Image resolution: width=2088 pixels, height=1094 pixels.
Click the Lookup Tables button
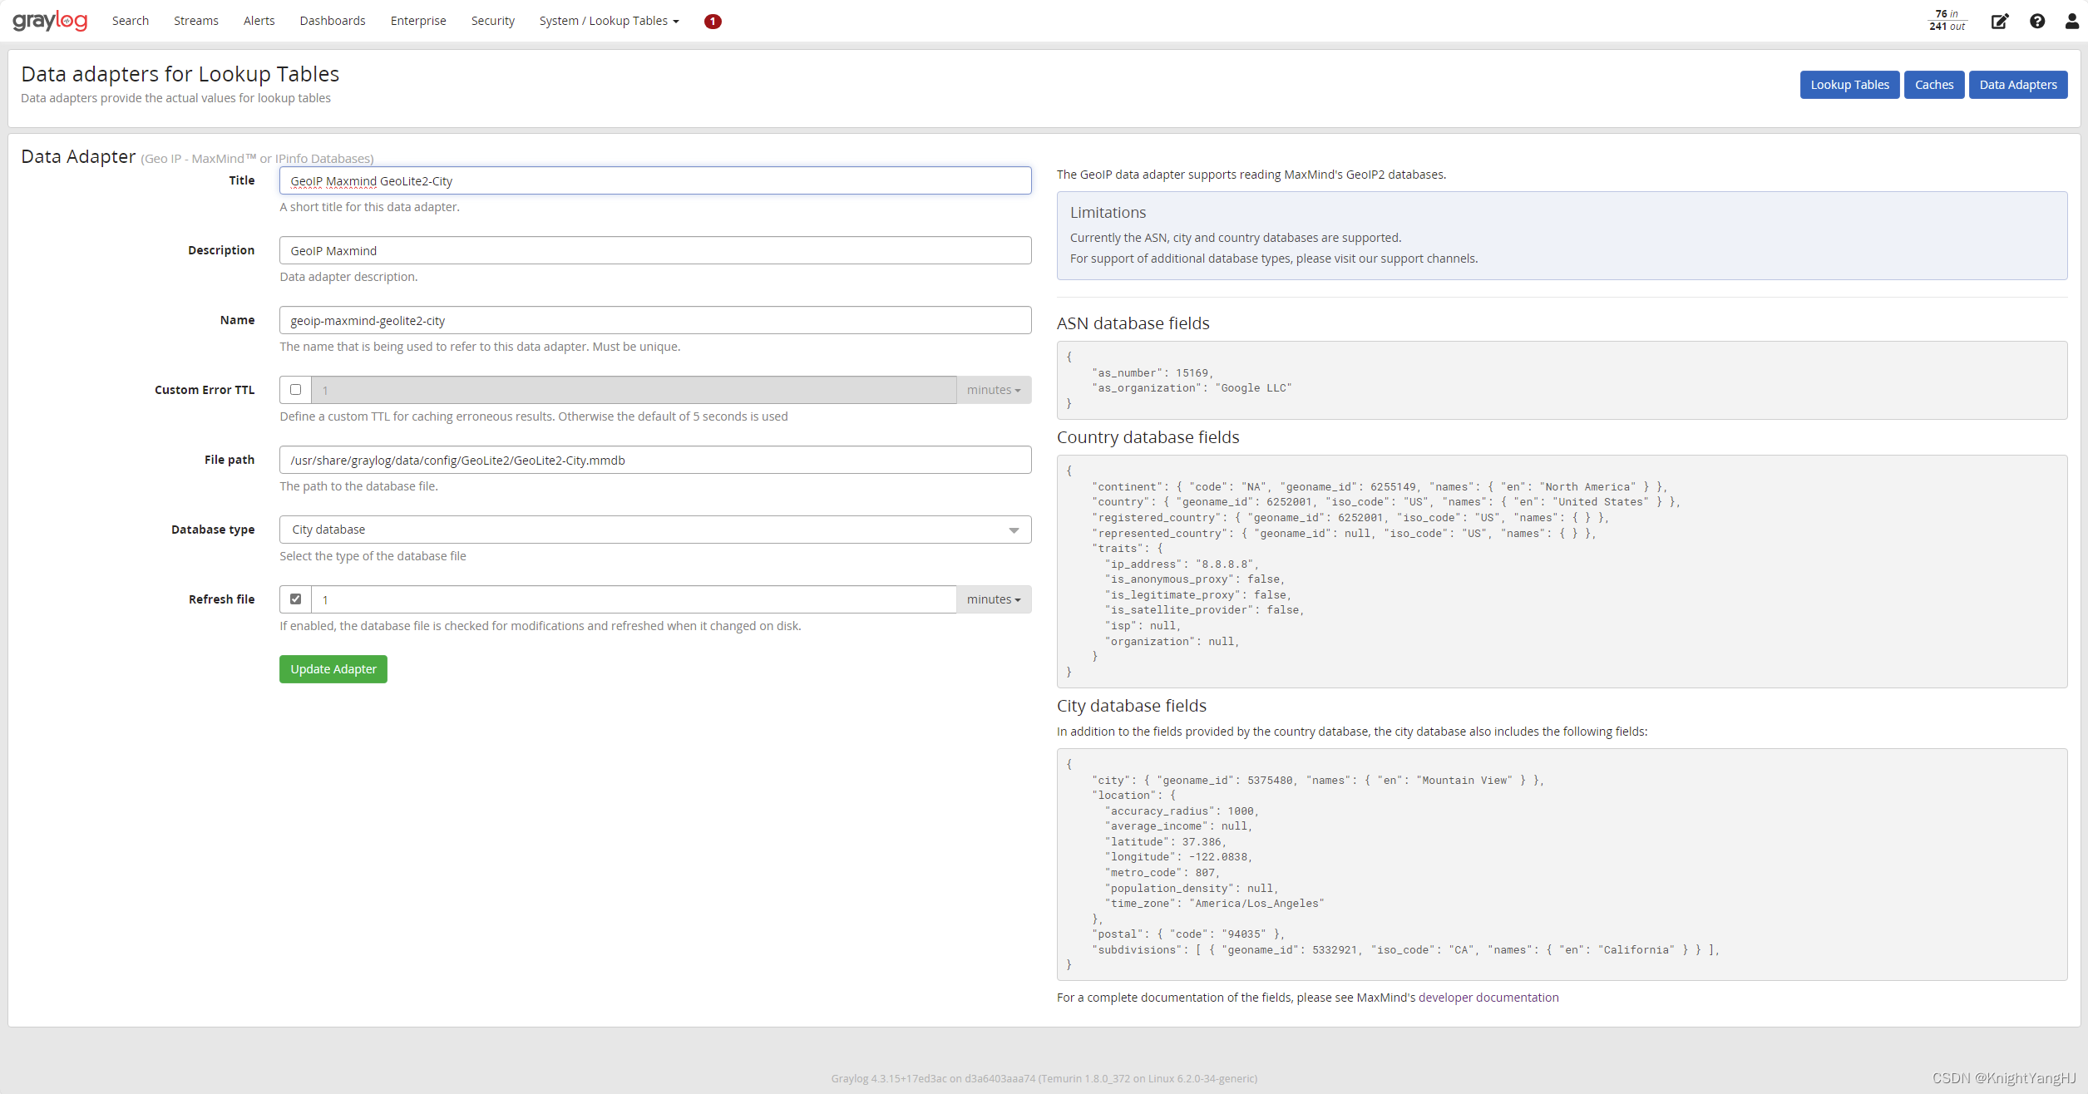(1850, 85)
